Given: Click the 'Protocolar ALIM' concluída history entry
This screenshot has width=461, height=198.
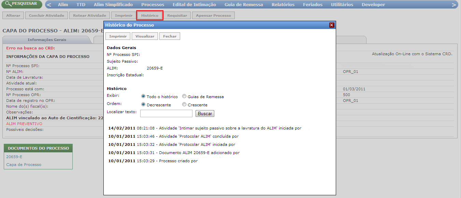Looking at the screenshot, I should tap(173, 136).
